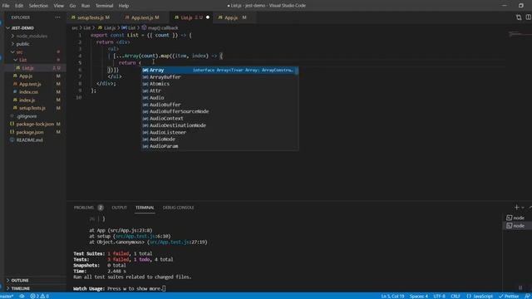Switch to the PROBLEMS panel tab
Image resolution: width=532 pixels, height=299 pixels.
[84, 208]
